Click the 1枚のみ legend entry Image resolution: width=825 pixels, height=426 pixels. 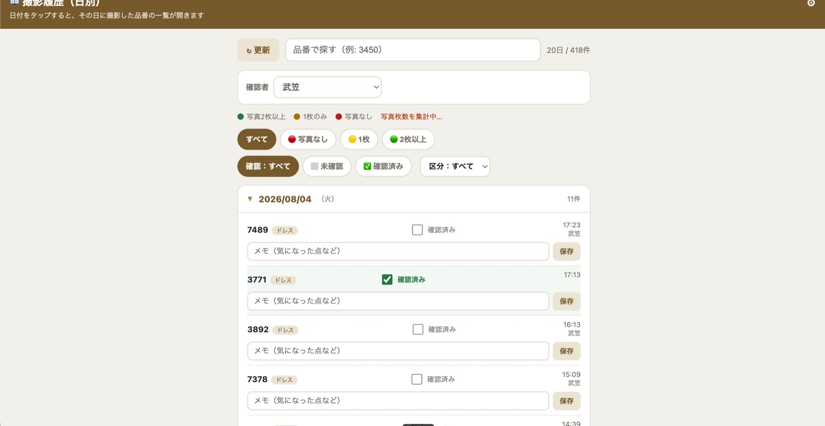[x=310, y=117]
